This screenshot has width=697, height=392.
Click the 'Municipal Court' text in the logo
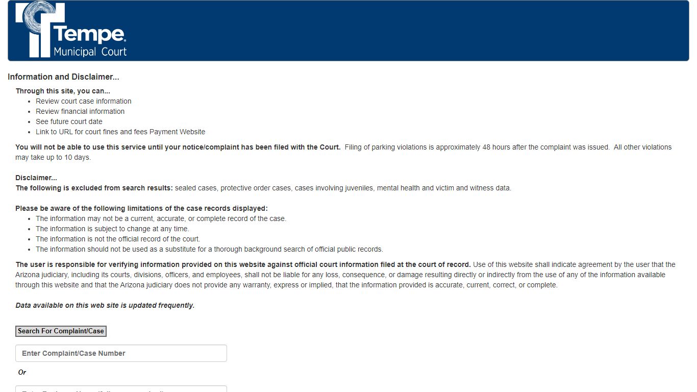[x=90, y=52]
